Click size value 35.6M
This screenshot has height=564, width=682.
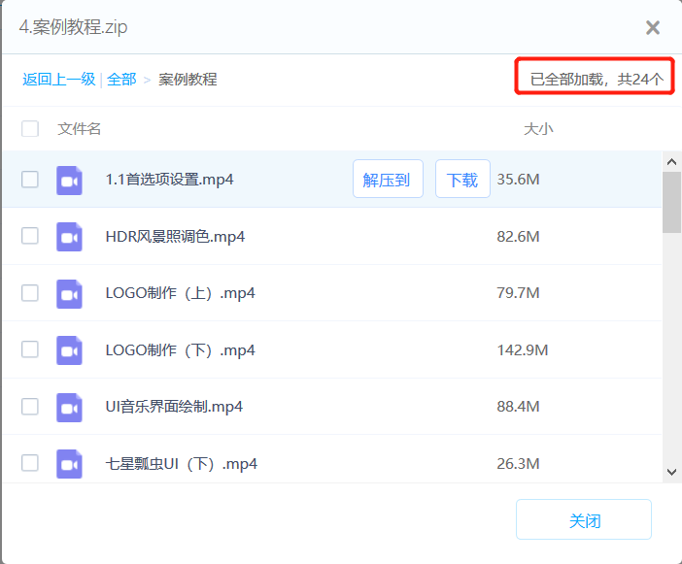tap(518, 180)
